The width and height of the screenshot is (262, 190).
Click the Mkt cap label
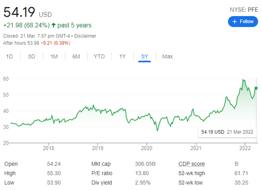(101, 164)
